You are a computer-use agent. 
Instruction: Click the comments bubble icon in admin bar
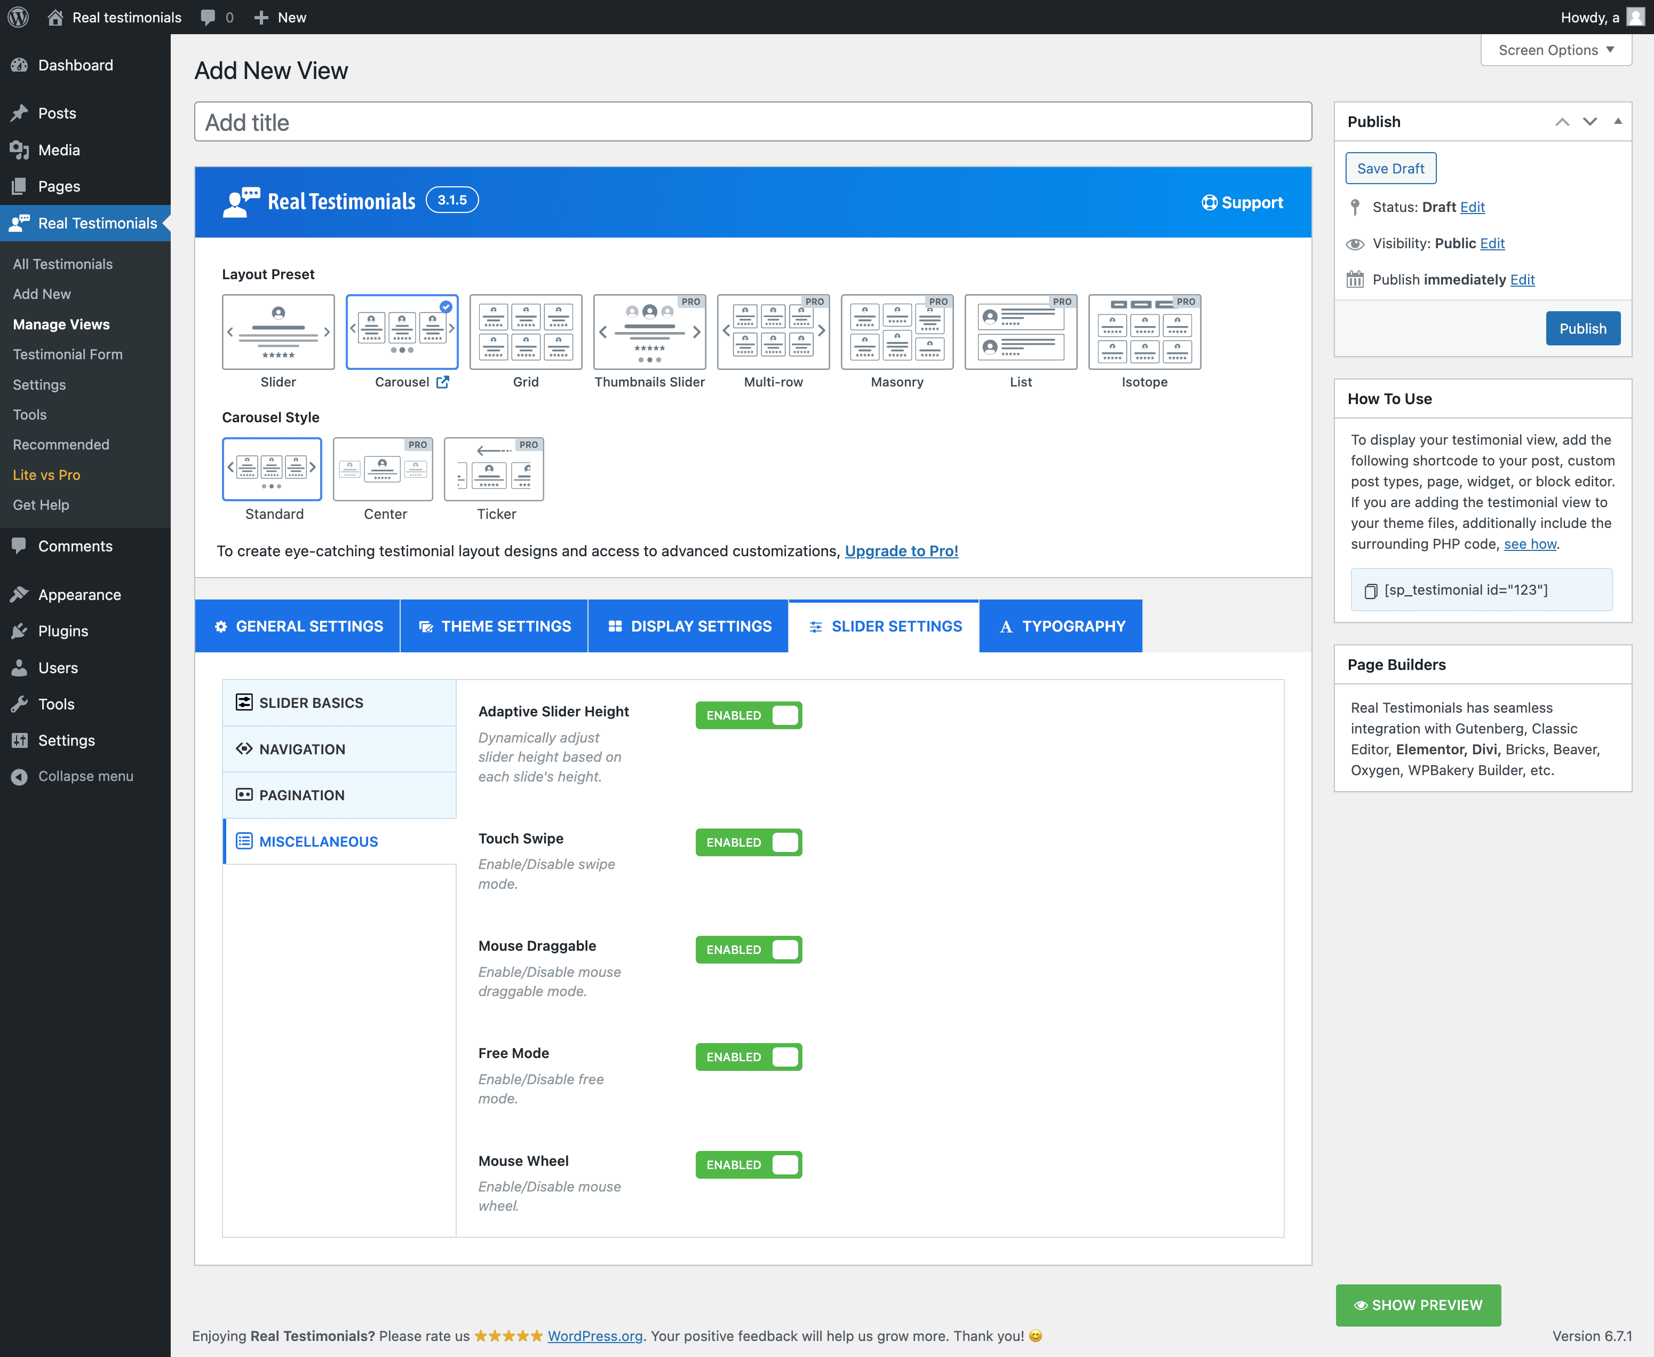click(208, 17)
